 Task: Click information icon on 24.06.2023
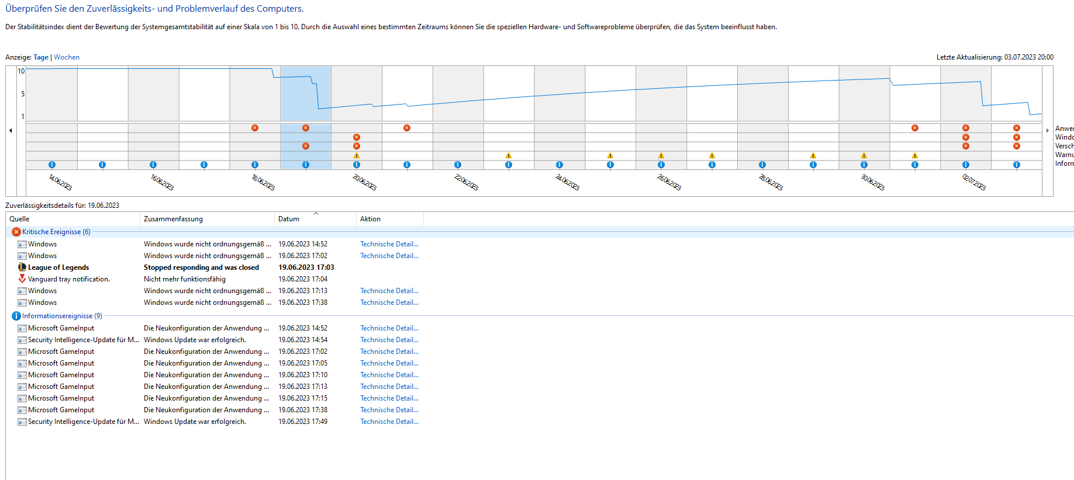[x=560, y=165]
